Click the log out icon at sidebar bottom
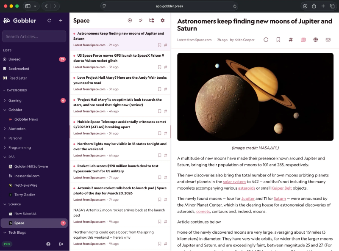The image size is (339, 251). [61, 244]
